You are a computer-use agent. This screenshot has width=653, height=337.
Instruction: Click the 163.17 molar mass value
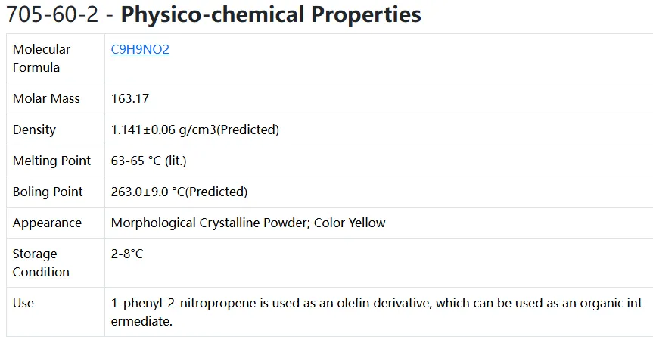[x=130, y=98]
